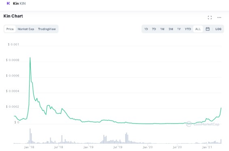This screenshot has width=229, height=151.
Task: Select the 7D time range
Action: coord(154,29)
